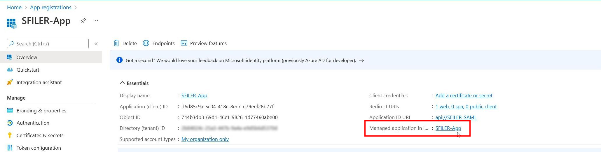Viewport: 601px width, 152px height.
Task: Open Managed application SFILER-App link
Action: coord(448,128)
